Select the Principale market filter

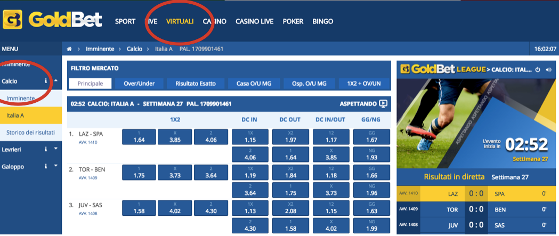pos(90,84)
